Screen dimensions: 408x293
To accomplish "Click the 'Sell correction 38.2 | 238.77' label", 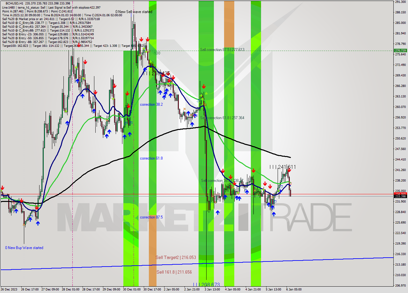I will click(x=222, y=181).
